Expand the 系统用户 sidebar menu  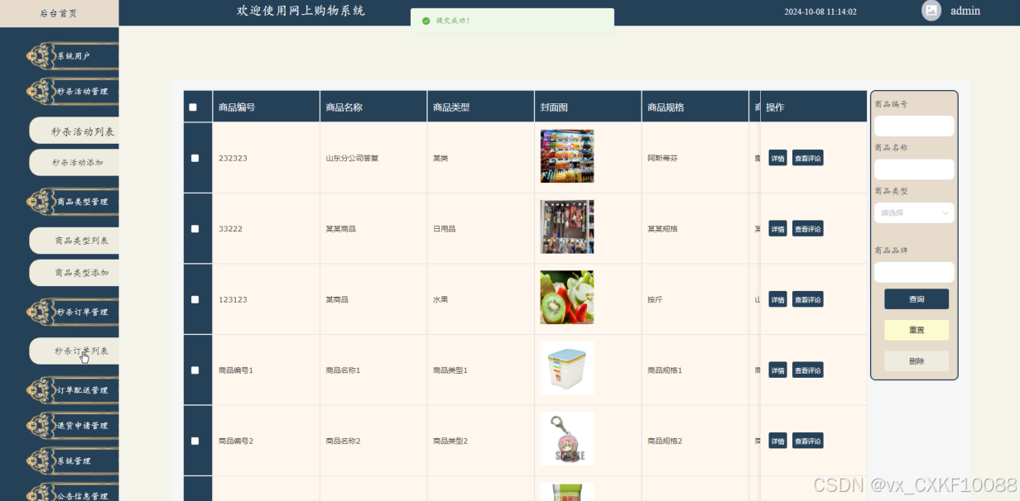point(73,56)
